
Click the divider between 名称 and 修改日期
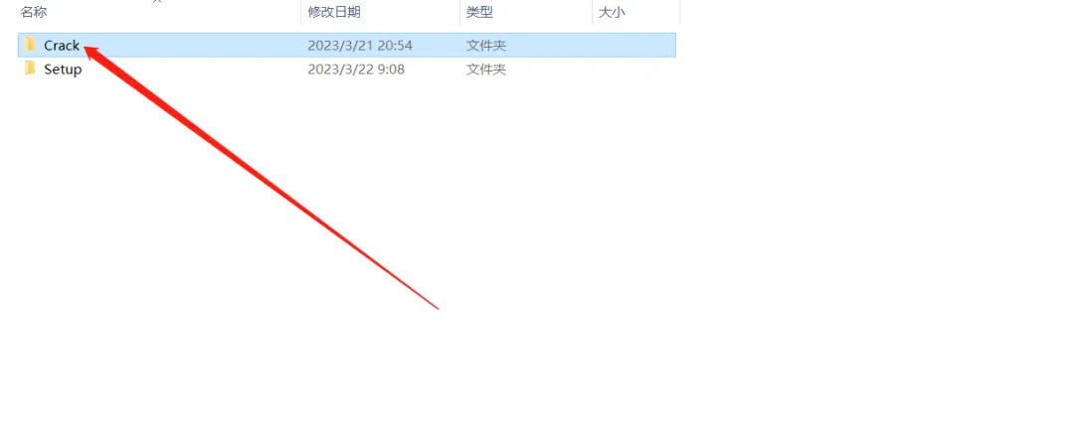301,12
